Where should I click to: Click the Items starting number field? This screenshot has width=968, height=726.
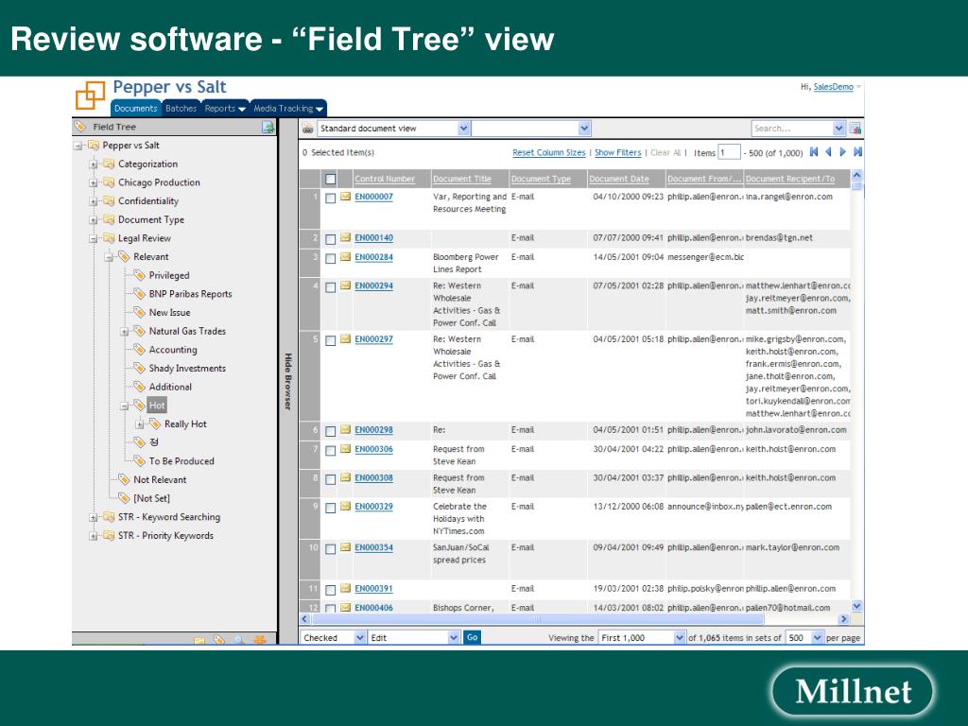[729, 152]
